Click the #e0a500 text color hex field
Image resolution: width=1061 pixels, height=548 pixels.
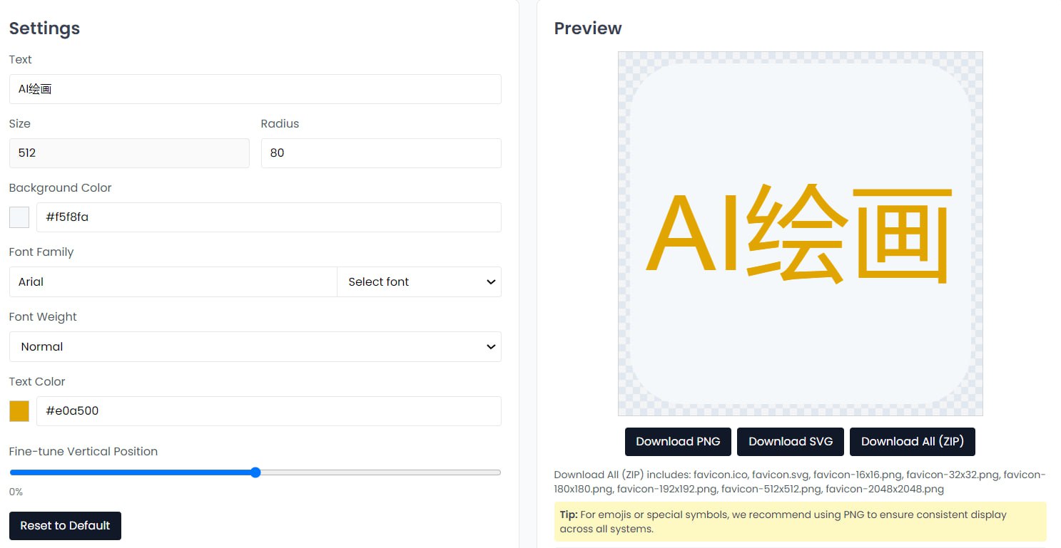click(x=268, y=411)
